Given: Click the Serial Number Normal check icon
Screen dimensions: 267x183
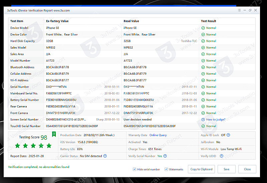Looking at the screenshot, I should [203, 87].
